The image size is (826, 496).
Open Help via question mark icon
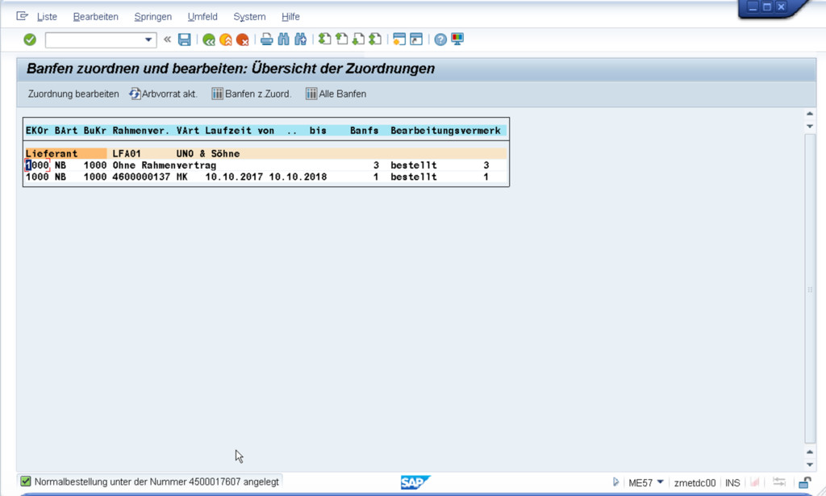tap(440, 40)
